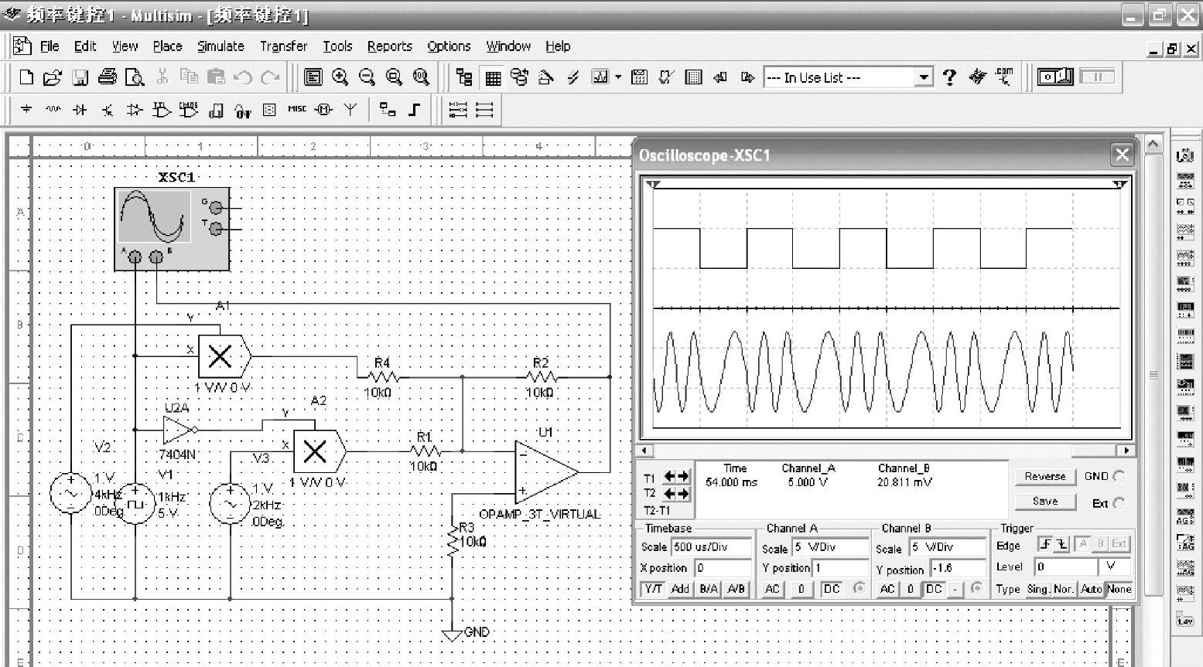Click the TTL gate component icon
The height and width of the screenshot is (667, 1203).
click(161, 110)
